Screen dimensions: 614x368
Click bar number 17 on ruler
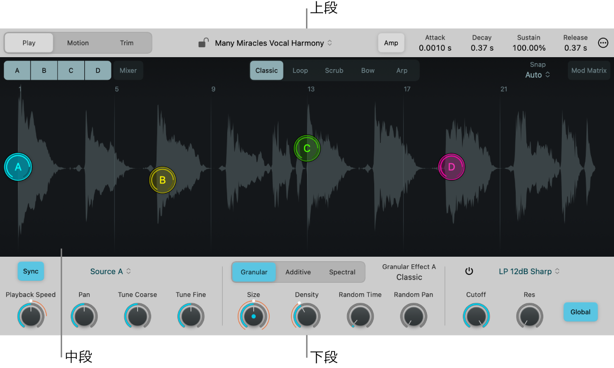tap(407, 89)
